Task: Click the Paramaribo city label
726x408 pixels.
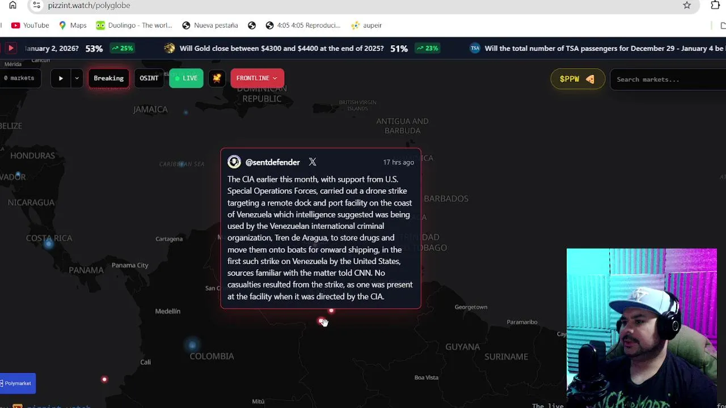Action: (522, 322)
